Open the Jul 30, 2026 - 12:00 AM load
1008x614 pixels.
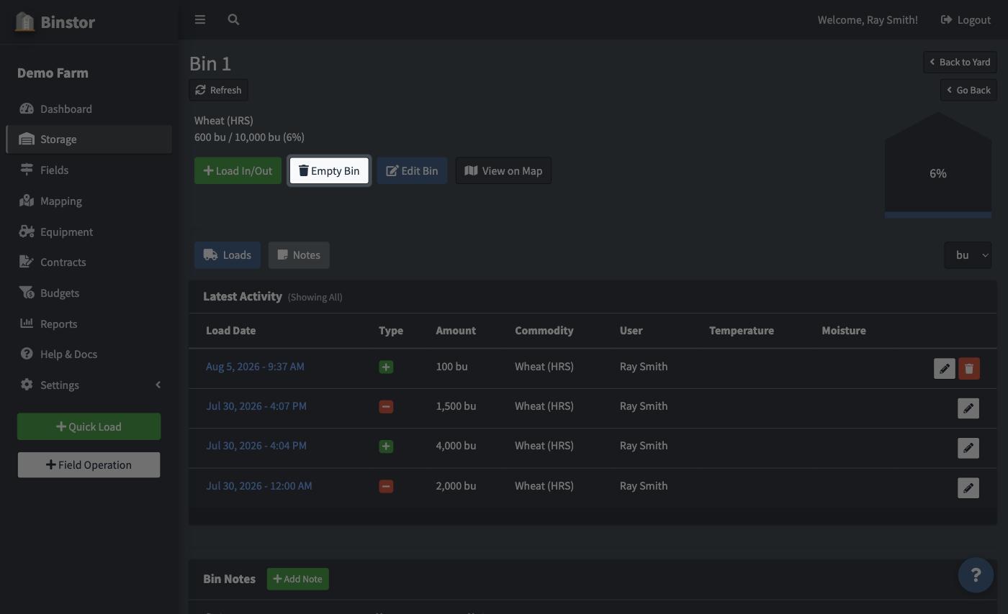coord(259,486)
